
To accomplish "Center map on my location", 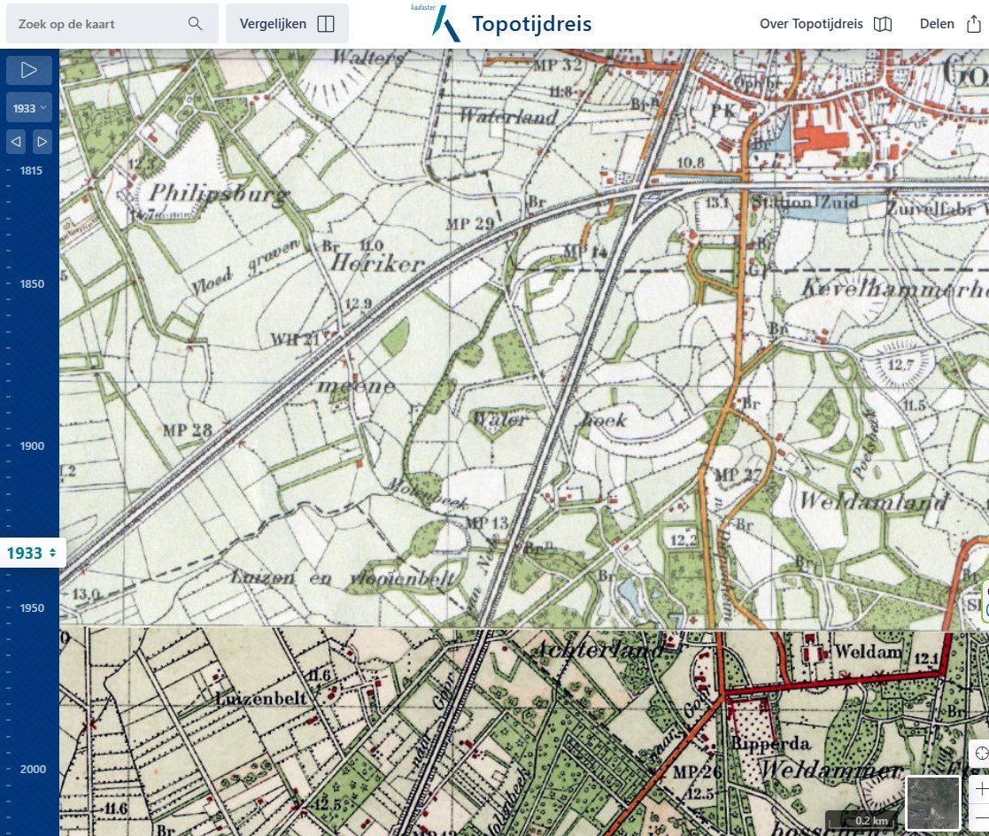I will point(981,754).
